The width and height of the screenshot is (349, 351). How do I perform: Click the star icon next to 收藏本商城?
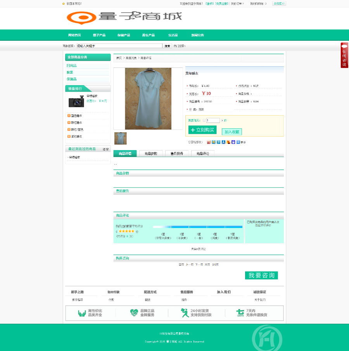coord(63,3)
